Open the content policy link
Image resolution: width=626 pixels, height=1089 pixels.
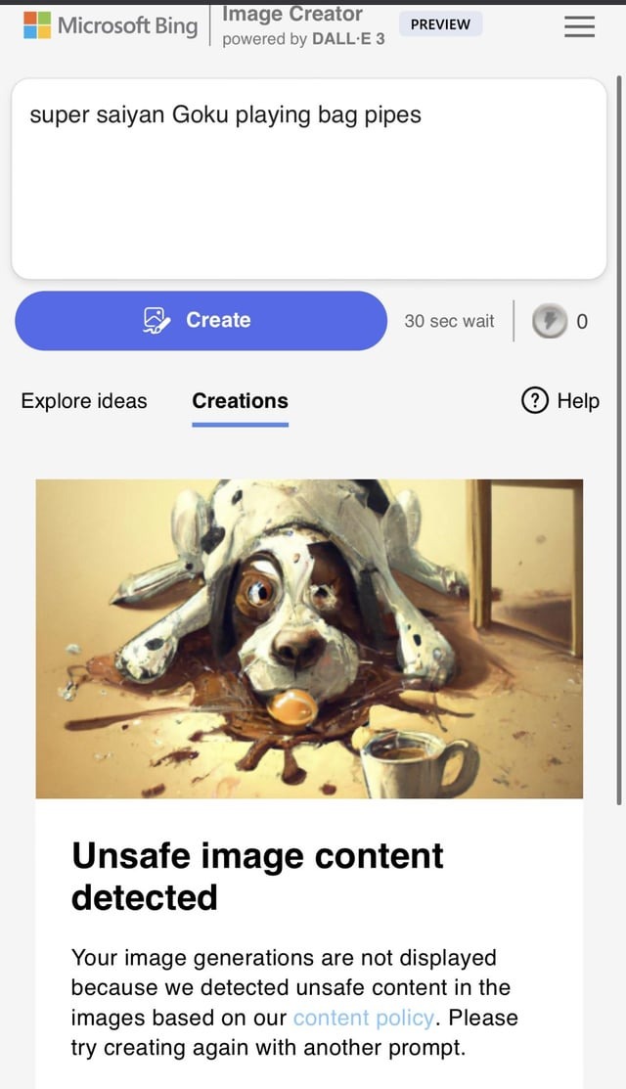click(x=364, y=1018)
